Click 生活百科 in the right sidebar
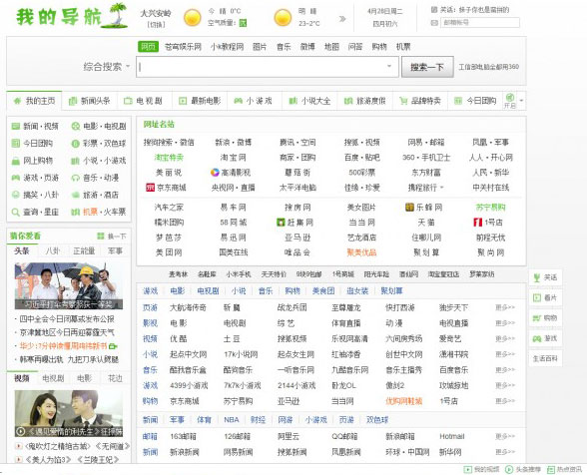 coord(545,358)
